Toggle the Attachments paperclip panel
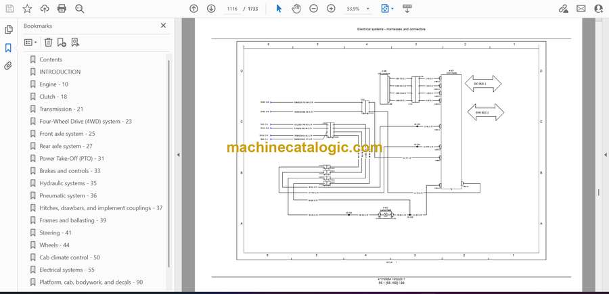 click(8, 66)
